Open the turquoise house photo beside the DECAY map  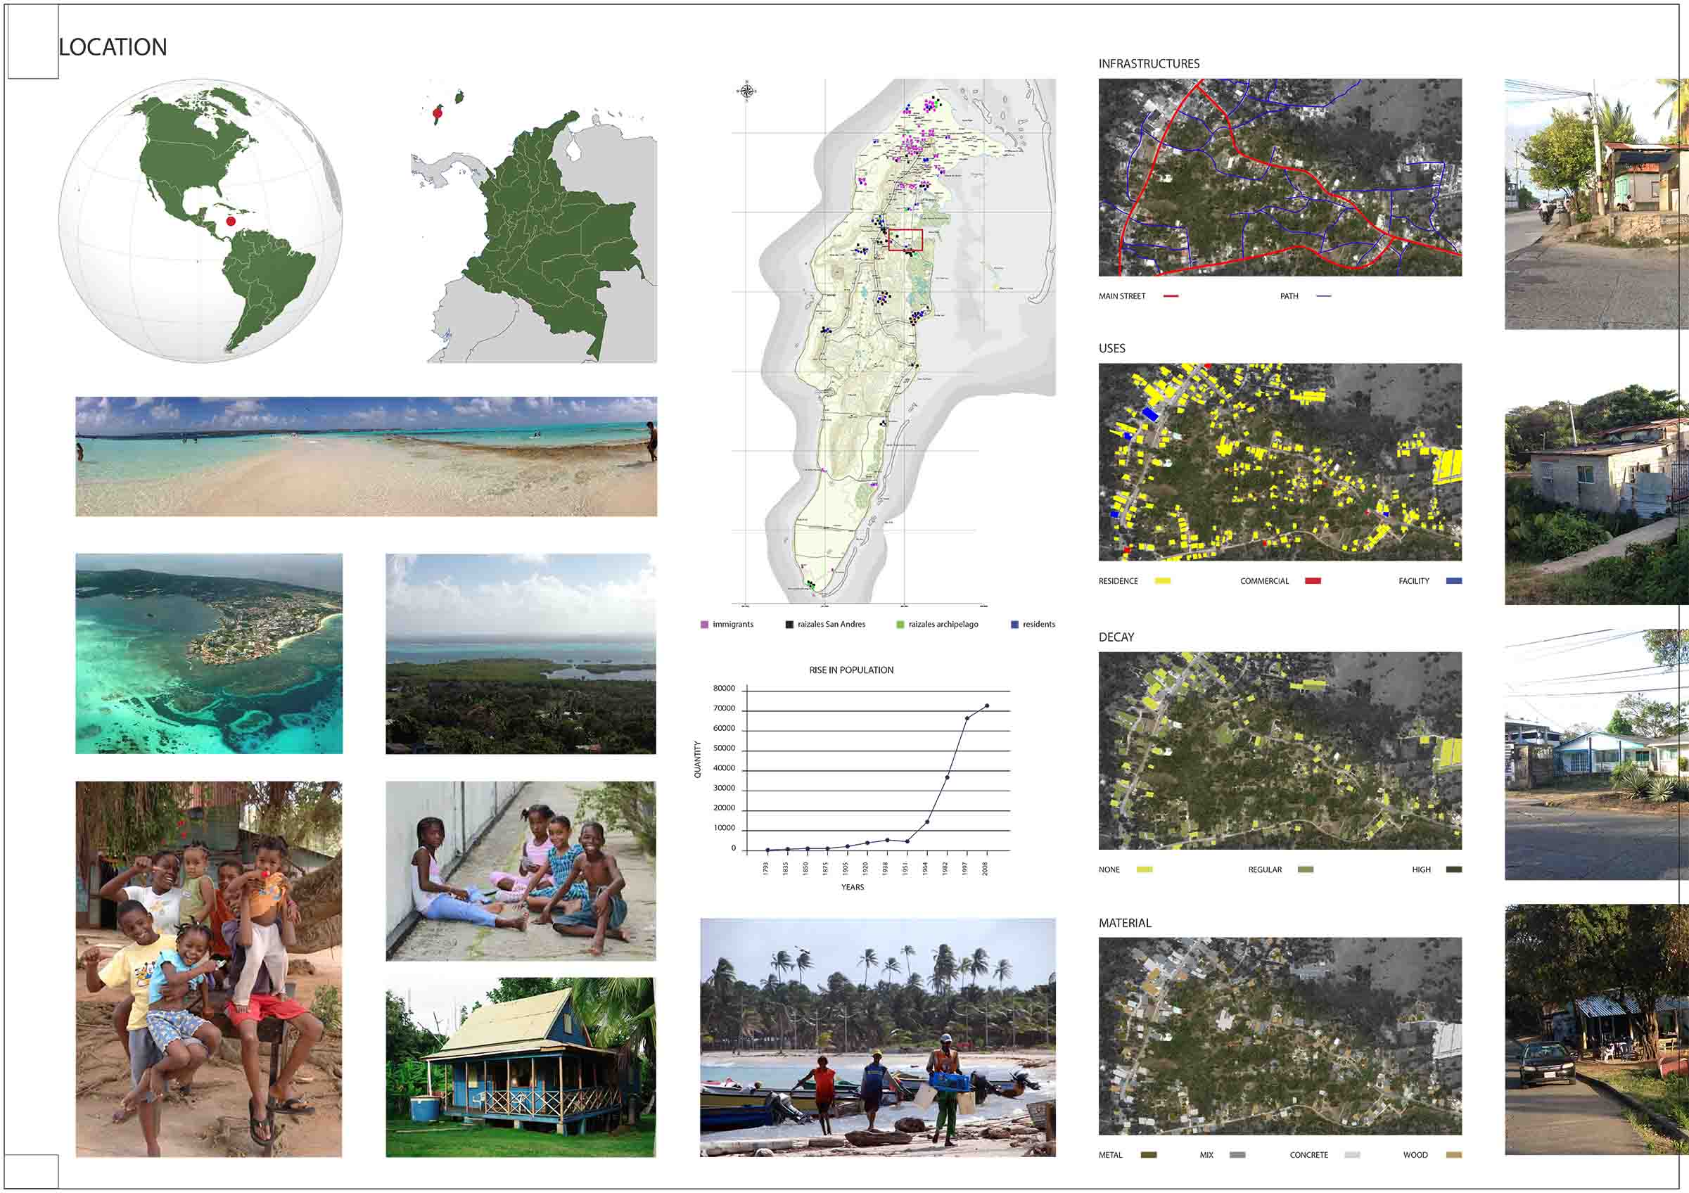coord(1596,754)
